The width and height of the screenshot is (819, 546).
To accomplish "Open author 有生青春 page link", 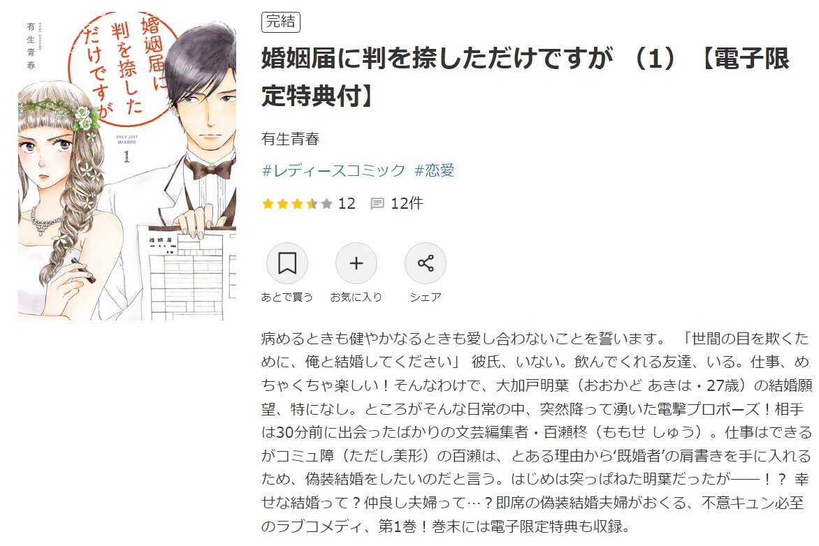I will 291,139.
